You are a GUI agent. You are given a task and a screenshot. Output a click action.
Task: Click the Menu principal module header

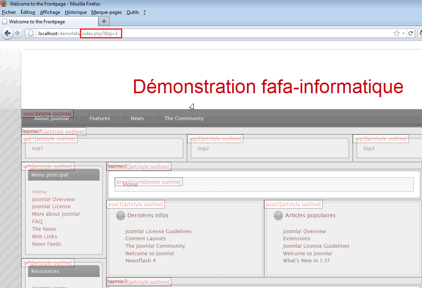pyautogui.click(x=64, y=175)
